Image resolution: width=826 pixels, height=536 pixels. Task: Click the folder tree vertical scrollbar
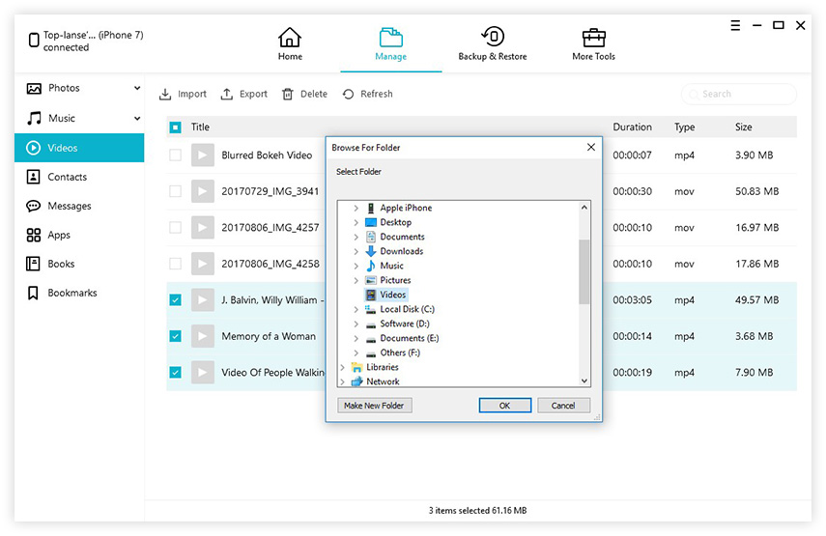(x=584, y=270)
